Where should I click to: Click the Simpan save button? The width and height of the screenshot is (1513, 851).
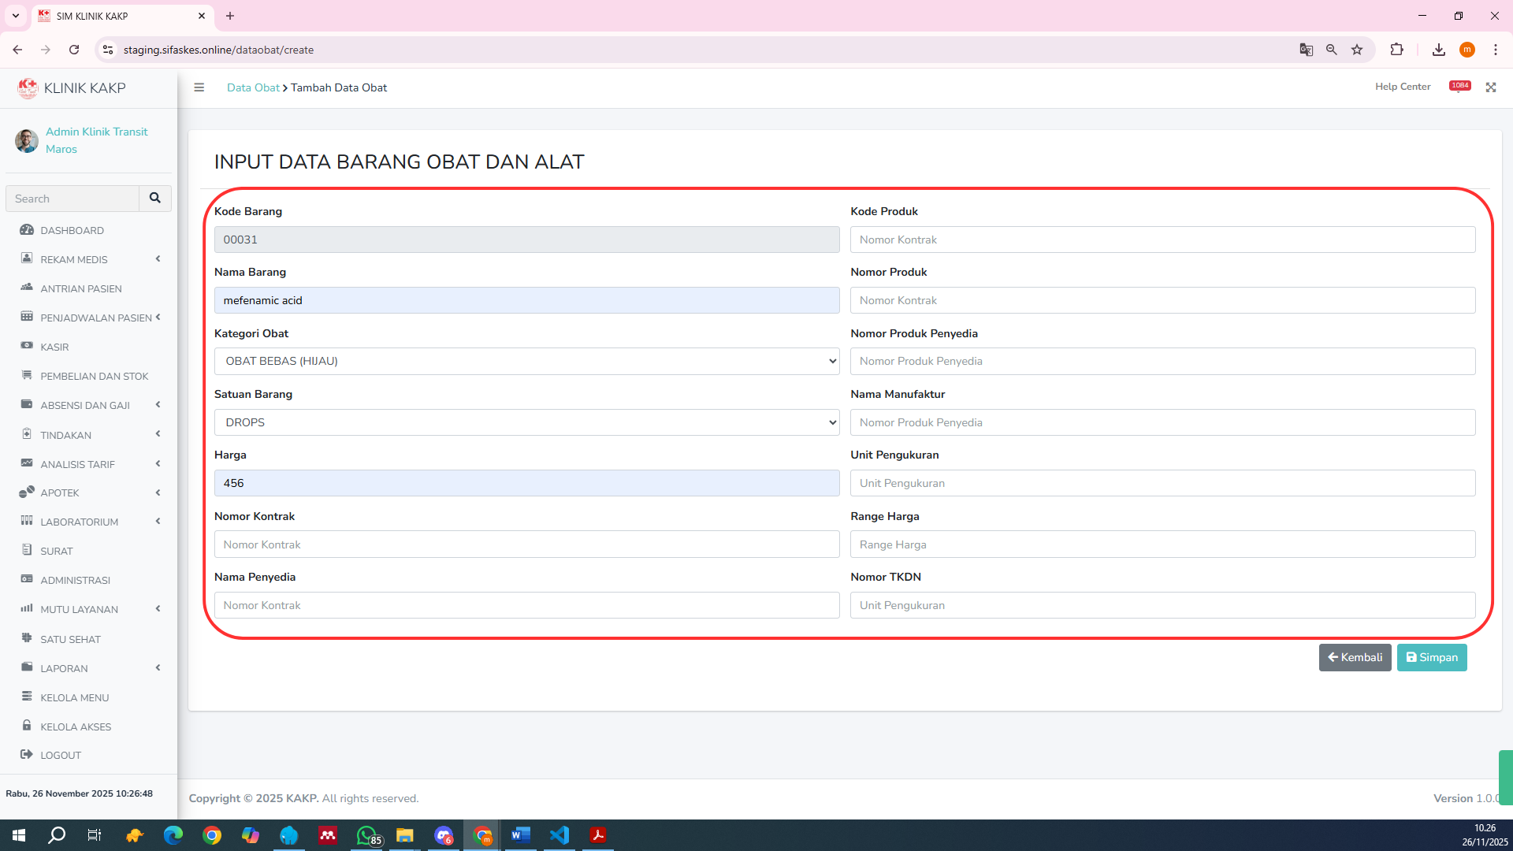pyautogui.click(x=1432, y=657)
